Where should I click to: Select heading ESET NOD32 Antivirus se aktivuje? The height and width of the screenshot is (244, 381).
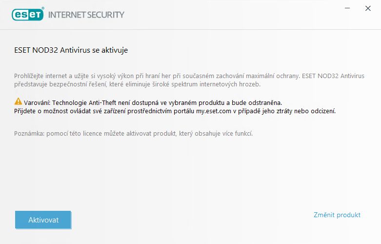tap(71, 50)
